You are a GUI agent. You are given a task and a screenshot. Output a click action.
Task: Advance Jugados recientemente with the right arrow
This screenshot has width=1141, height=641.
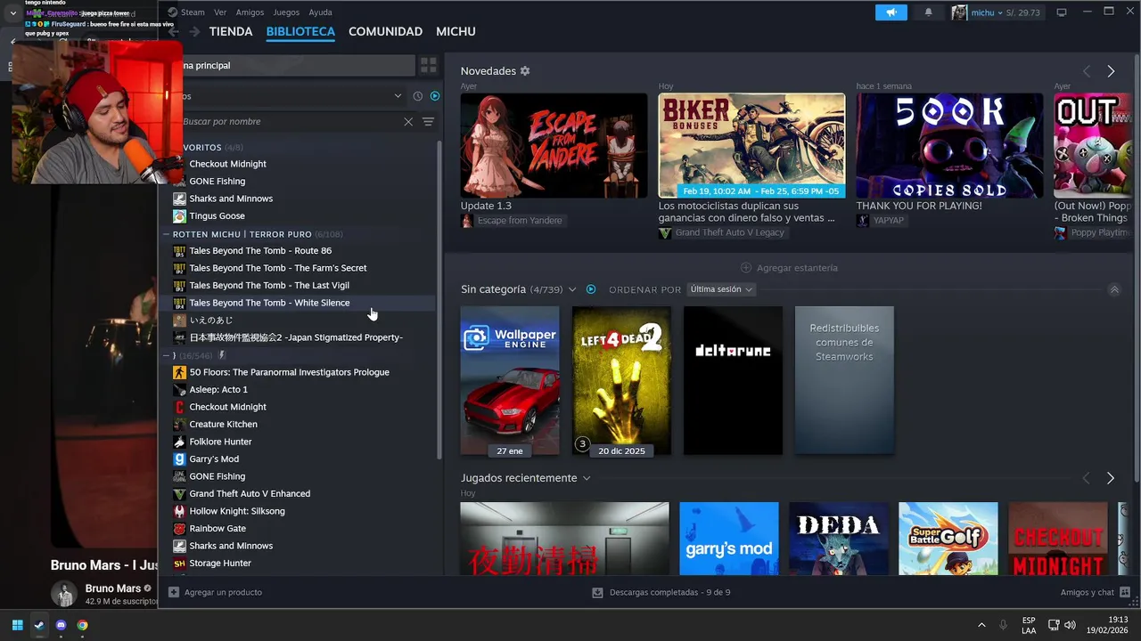1111,478
